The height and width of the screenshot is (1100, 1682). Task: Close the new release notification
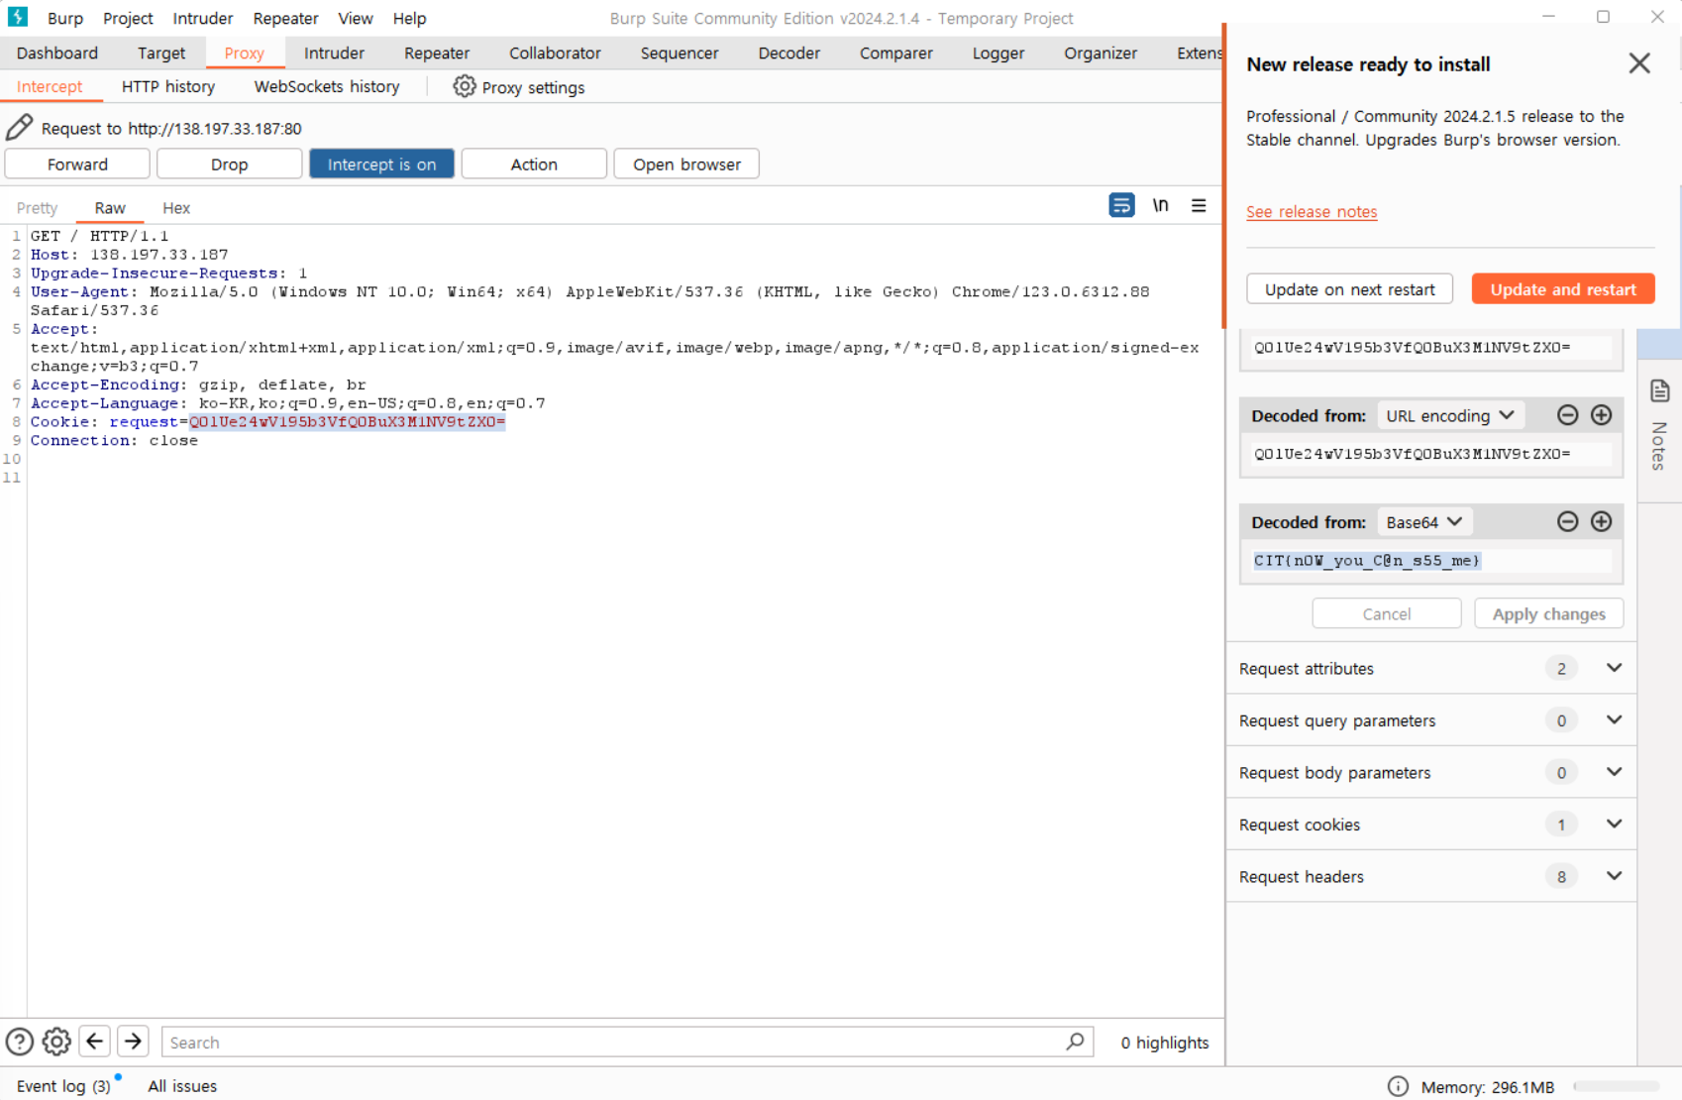(1639, 63)
